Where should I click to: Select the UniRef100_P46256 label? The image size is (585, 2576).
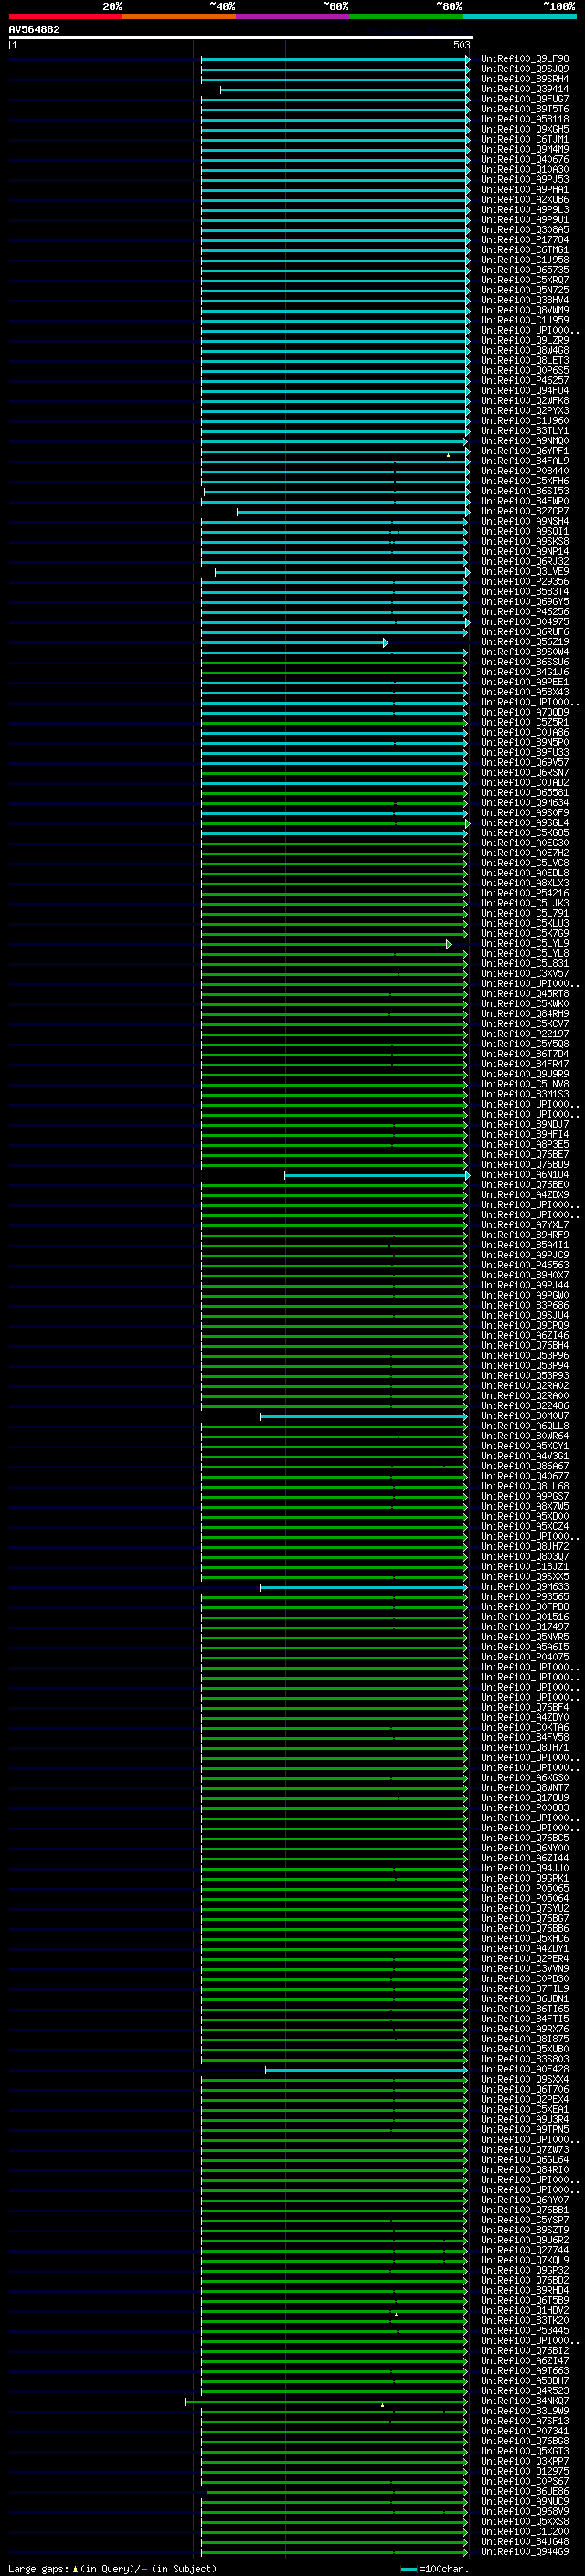tap(525, 612)
